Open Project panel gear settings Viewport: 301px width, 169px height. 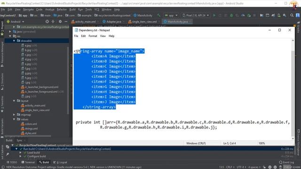tap(60, 22)
